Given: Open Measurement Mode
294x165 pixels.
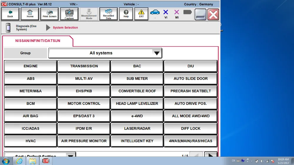Looking at the screenshot, I should click(x=89, y=14).
